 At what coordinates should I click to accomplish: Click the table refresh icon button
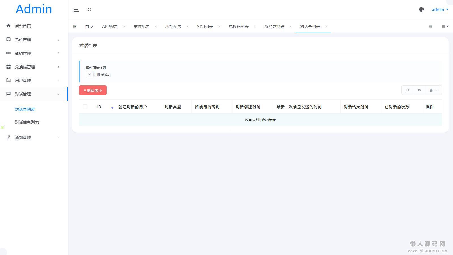pos(407,90)
